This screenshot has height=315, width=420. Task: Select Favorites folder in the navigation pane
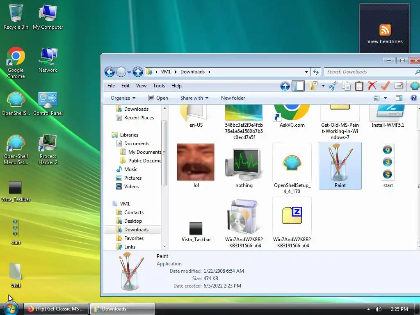130,238
